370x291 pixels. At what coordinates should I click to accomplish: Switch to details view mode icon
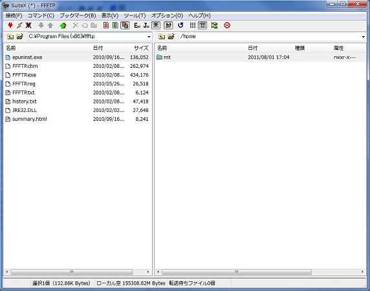pyautogui.click(x=202, y=25)
